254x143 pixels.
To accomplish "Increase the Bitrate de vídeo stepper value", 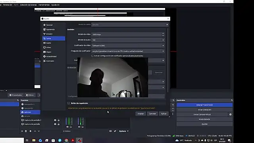I will tap(163, 33).
